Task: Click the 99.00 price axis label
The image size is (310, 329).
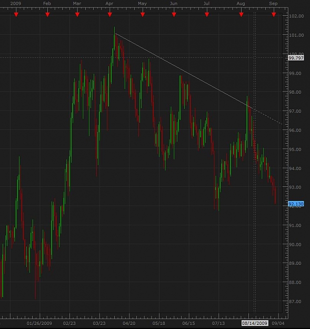Action: click(295, 74)
